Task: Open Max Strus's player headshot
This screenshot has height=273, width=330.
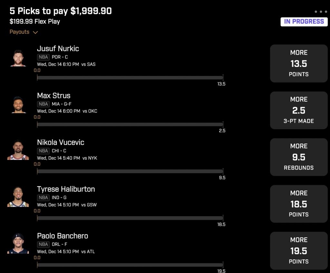Action: tap(18, 105)
